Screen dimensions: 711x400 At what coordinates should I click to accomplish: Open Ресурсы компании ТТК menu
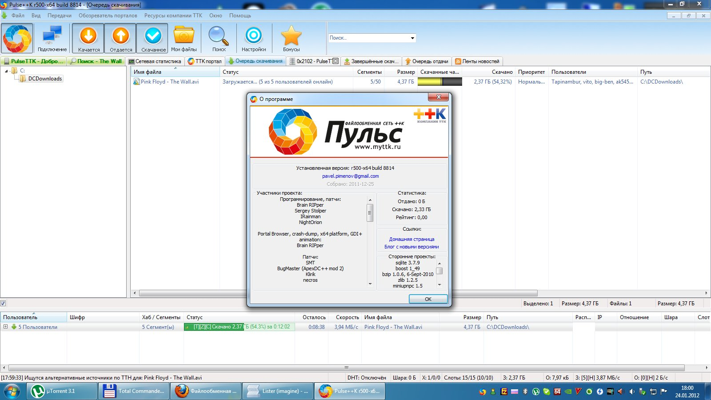point(173,16)
